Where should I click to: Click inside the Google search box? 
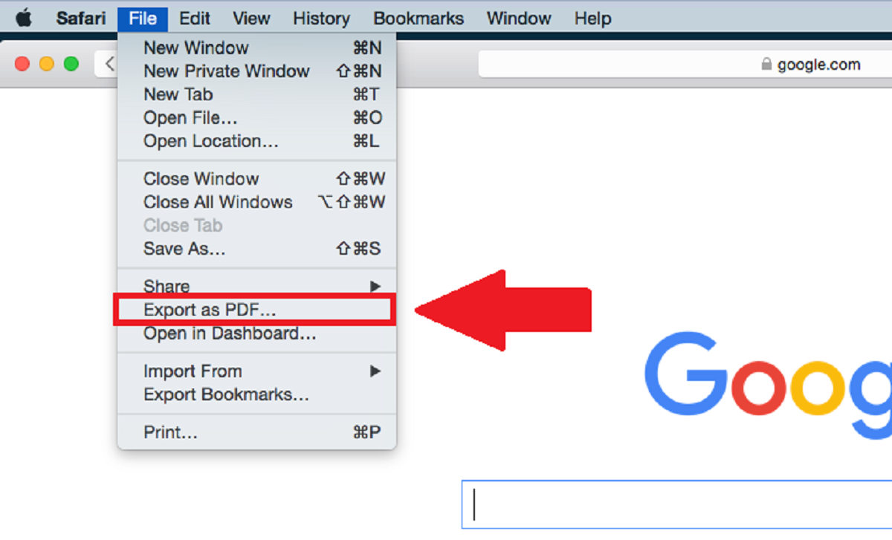point(669,504)
